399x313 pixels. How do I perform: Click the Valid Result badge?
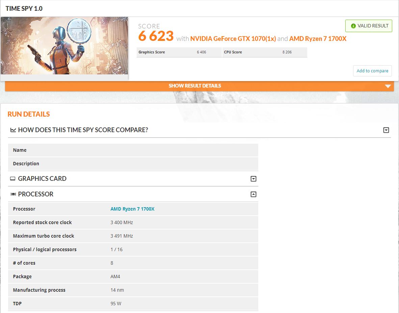pyautogui.click(x=369, y=26)
